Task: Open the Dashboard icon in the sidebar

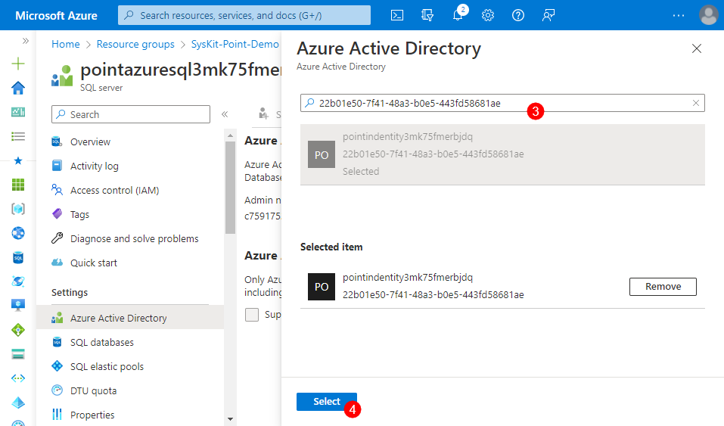Action: click(18, 112)
